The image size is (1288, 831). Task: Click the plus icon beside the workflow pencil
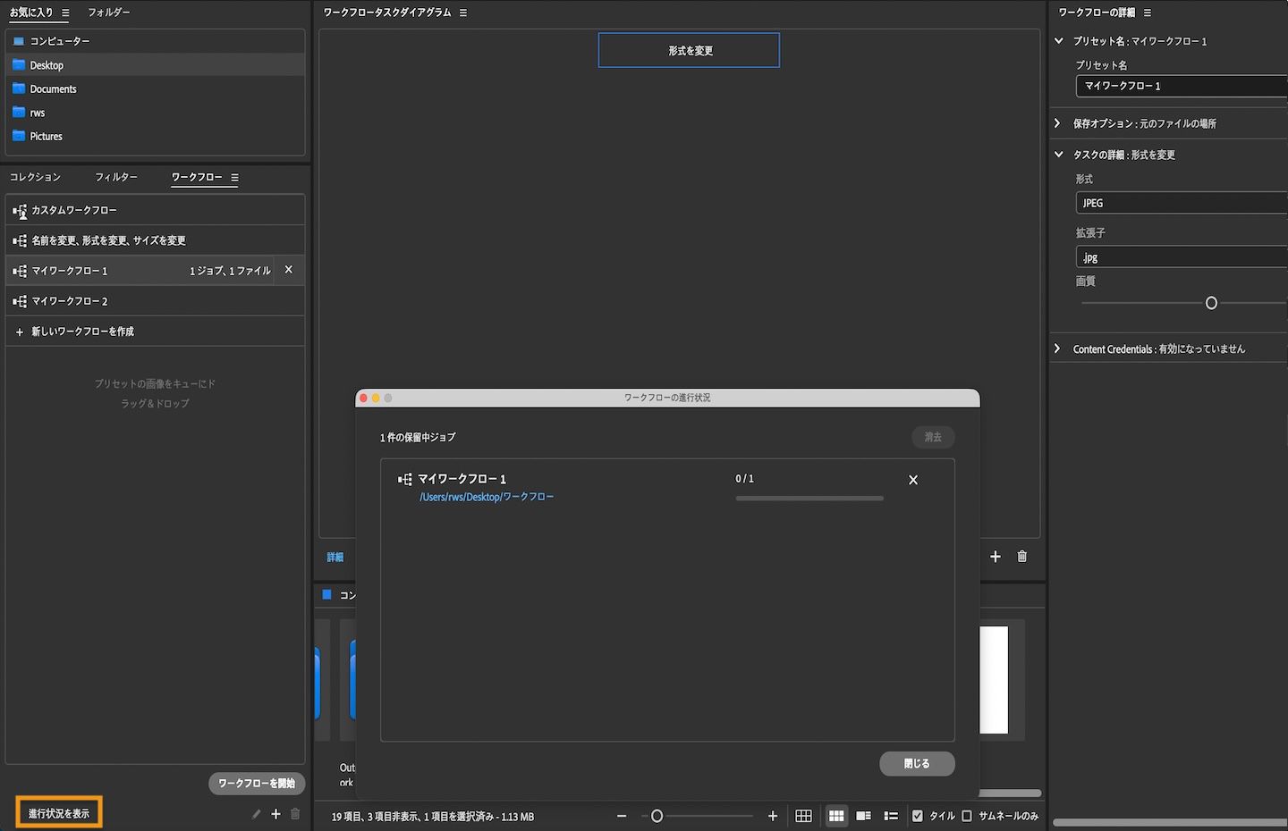[x=275, y=814]
